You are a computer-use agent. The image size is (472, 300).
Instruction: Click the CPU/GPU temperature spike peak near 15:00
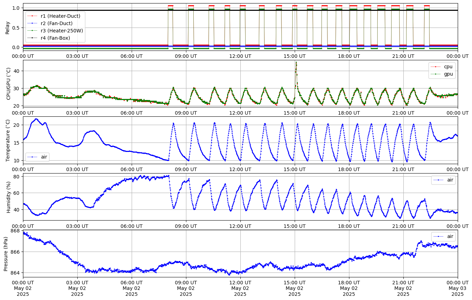(x=296, y=63)
